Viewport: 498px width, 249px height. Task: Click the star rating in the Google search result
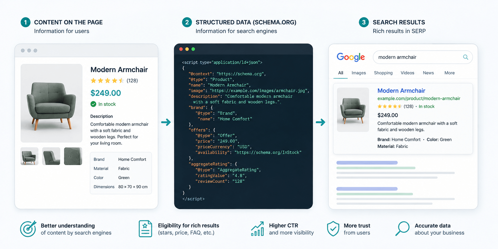click(390, 106)
